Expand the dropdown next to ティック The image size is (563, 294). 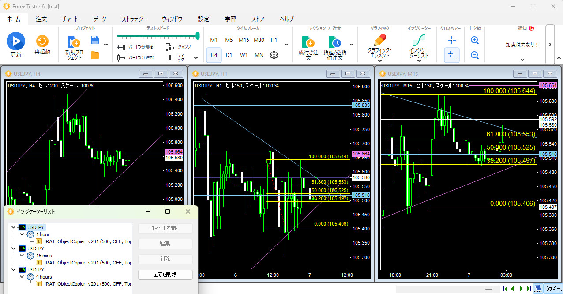196,58
